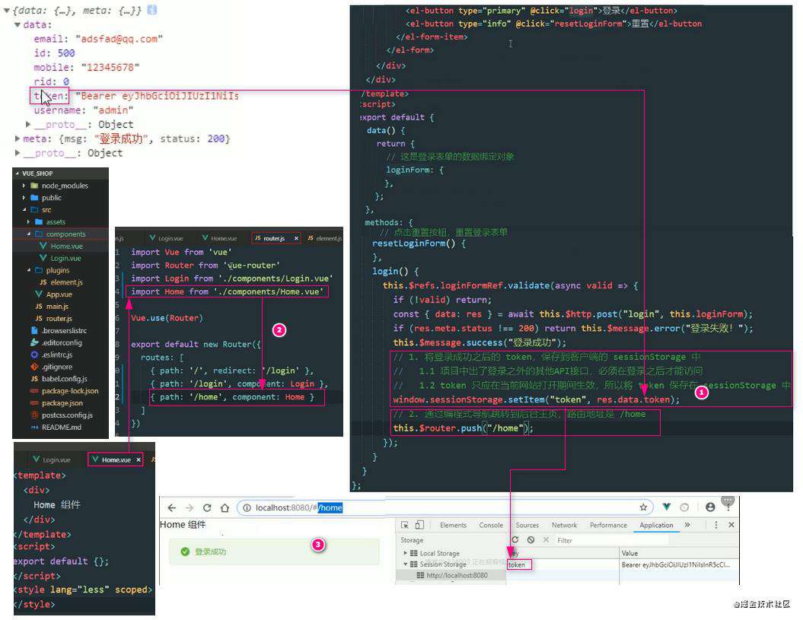Open the browser profile avatar
The width and height of the screenshot is (803, 620).
coord(710,507)
